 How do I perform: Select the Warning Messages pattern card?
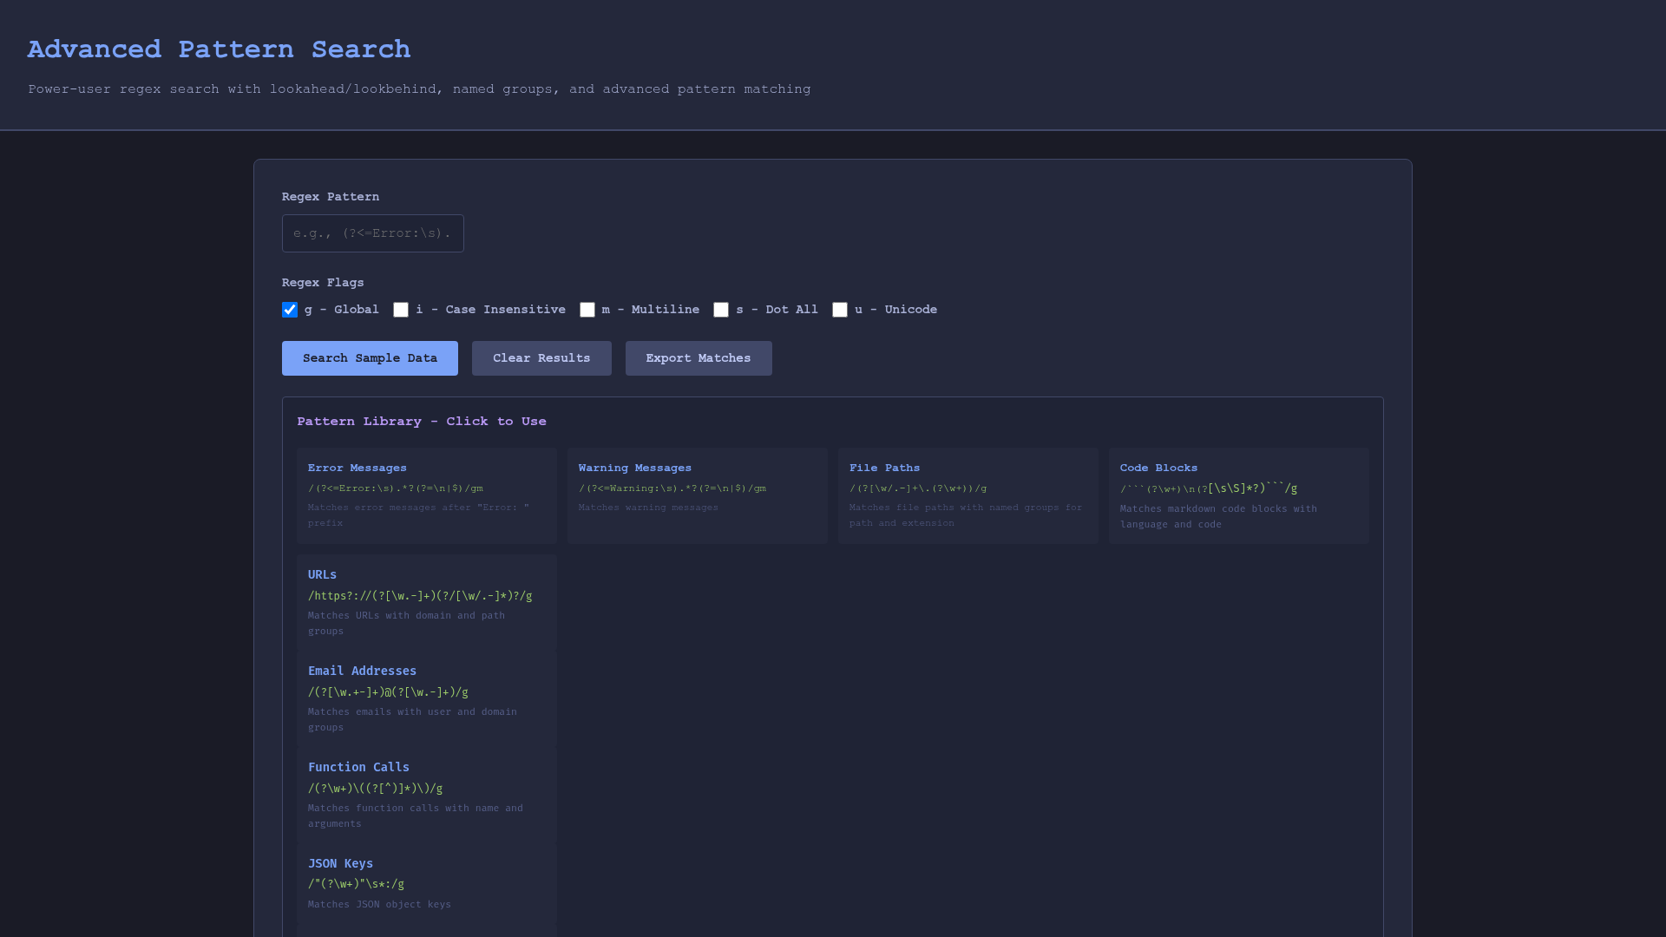coord(697,495)
